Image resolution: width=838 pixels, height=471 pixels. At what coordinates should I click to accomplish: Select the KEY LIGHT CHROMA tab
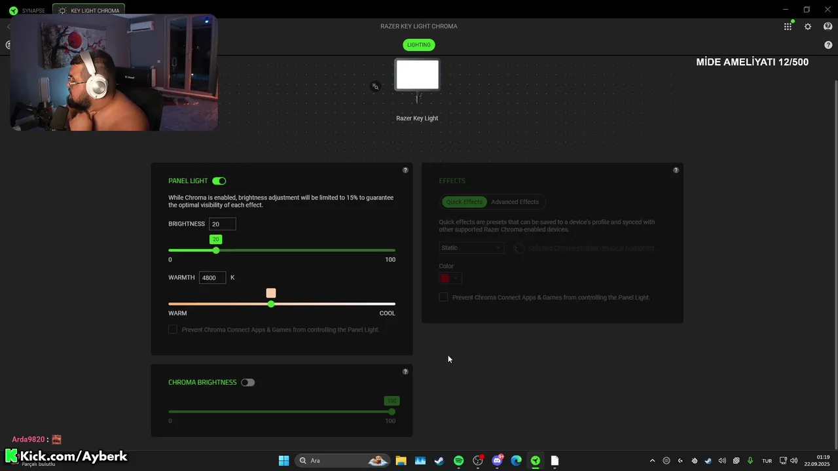pyautogui.click(x=88, y=10)
